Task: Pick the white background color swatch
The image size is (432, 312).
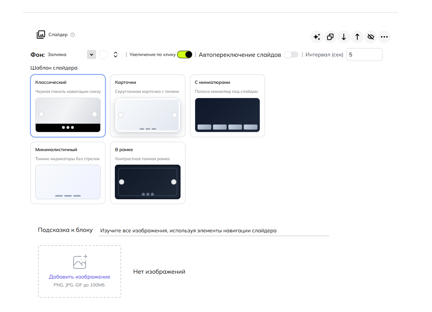Action: [104, 55]
